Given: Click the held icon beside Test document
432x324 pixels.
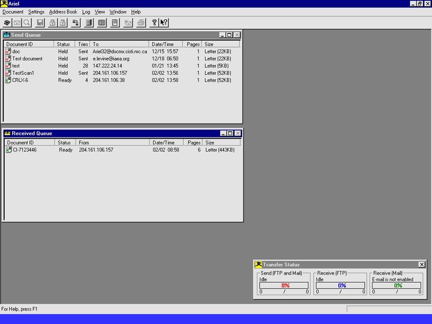Looking at the screenshot, I should click(8, 58).
